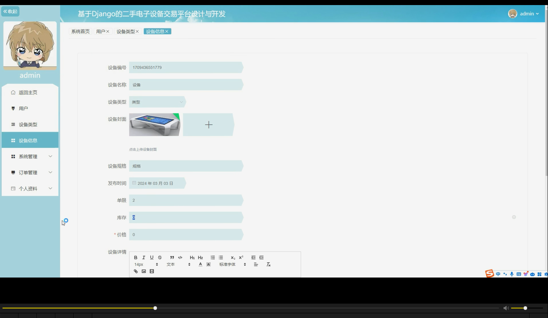
Task: Set Heading 1 style
Action: pyautogui.click(x=192, y=258)
